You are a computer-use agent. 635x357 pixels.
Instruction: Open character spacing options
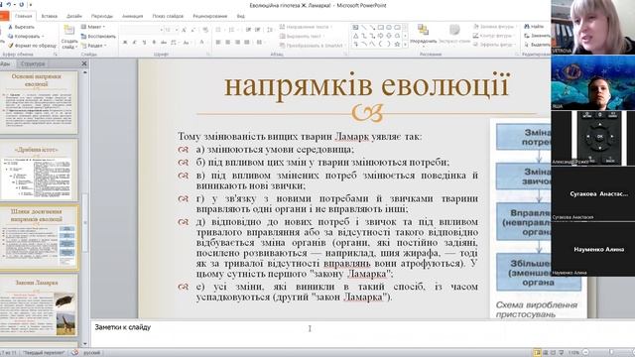tap(175, 43)
